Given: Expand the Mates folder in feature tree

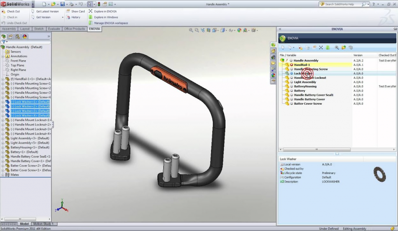Looking at the screenshot, I should 3,175.
